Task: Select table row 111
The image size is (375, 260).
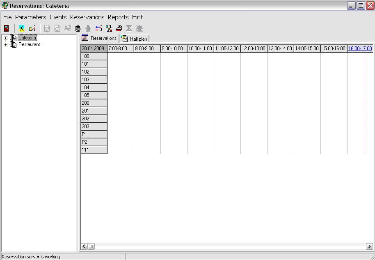Action: point(94,150)
